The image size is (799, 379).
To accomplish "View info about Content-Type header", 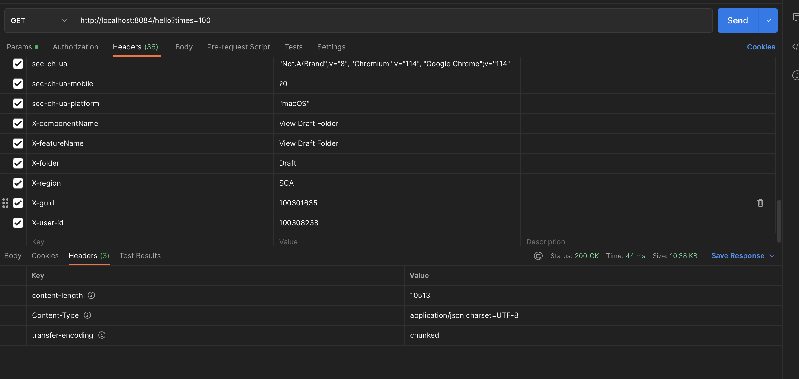I will [87, 315].
